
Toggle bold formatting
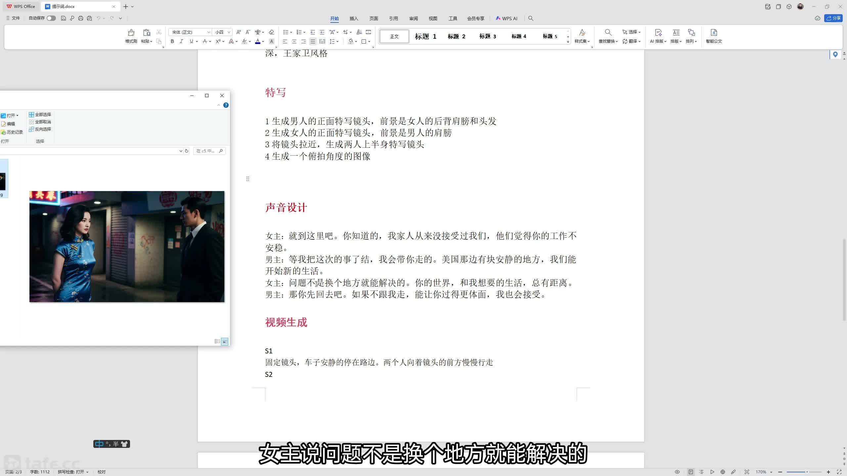coord(172,41)
